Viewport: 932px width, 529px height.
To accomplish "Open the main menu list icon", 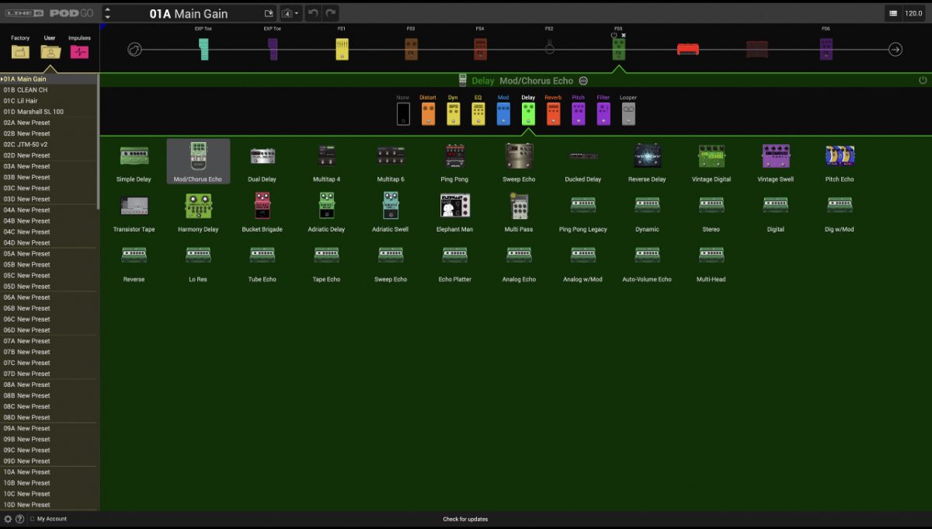I will coord(893,13).
